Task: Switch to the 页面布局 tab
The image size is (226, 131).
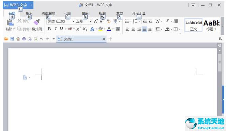Action: 48,14
